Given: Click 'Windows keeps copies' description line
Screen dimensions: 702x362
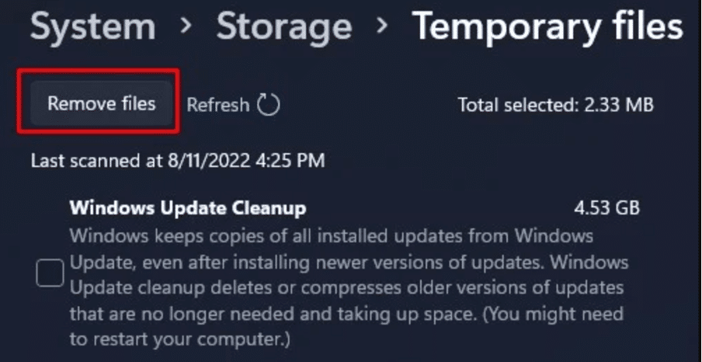Looking at the screenshot, I should click(332, 236).
